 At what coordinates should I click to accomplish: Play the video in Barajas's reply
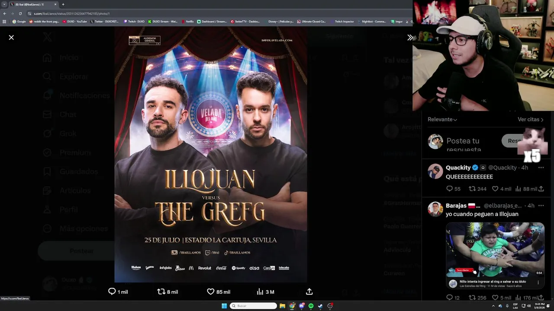[x=495, y=249]
